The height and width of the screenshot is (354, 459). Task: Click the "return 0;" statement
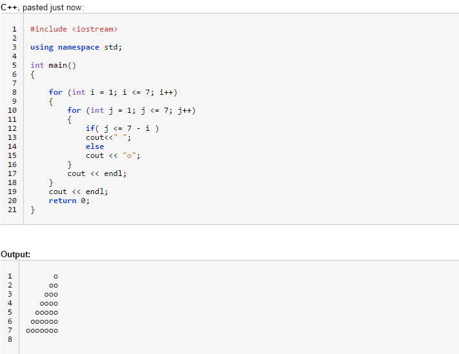pos(69,201)
